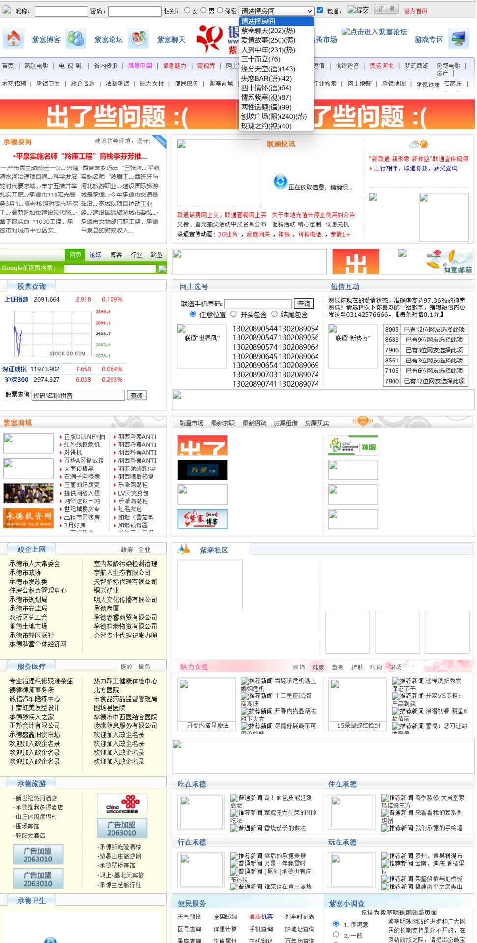Click the red 紫塞 dancer logo in header
Screen dimensions: 477x943
click(210, 38)
